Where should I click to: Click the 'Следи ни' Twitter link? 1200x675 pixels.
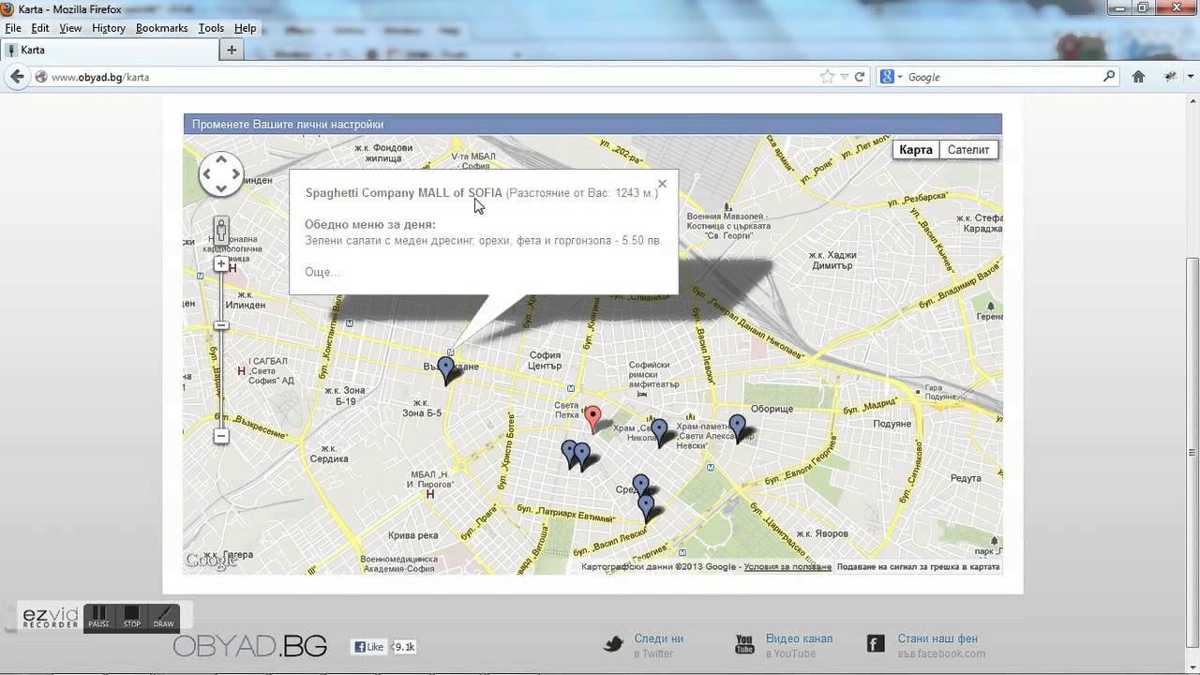click(658, 638)
